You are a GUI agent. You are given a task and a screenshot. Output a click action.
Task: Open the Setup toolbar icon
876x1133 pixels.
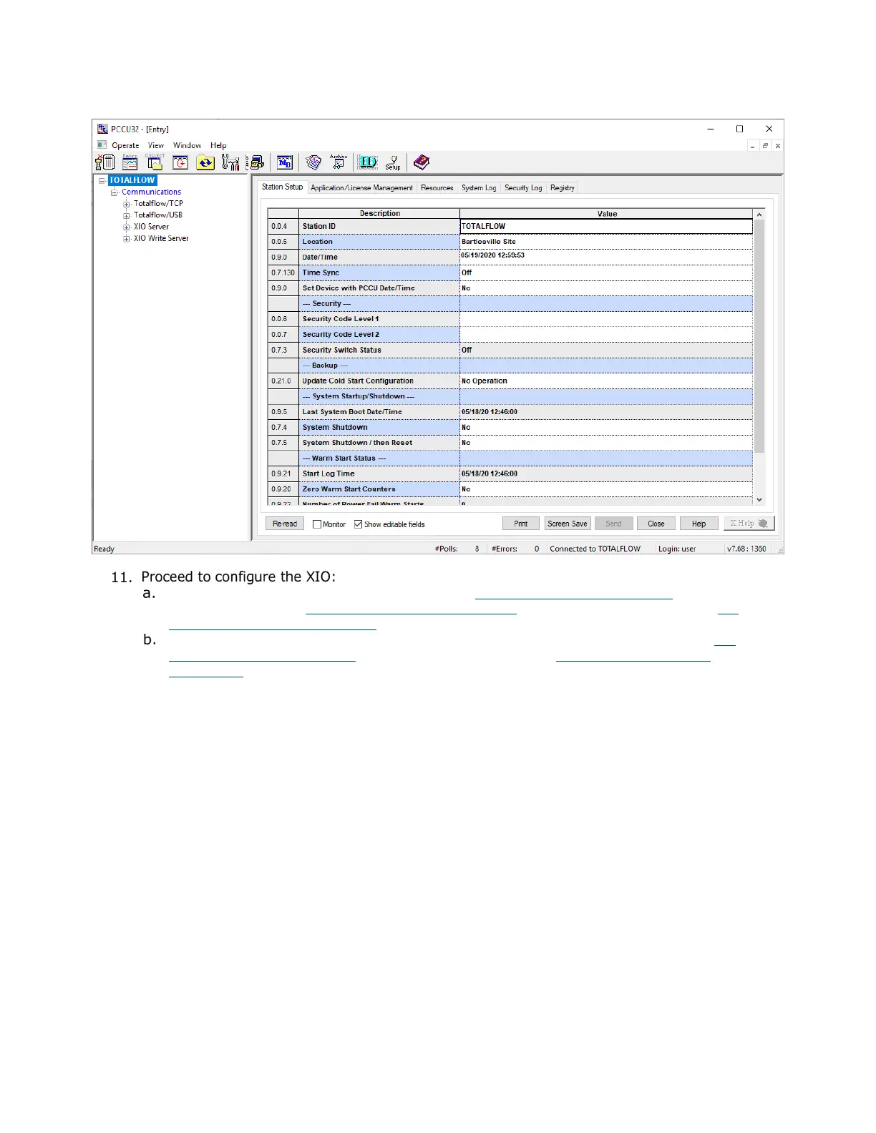point(393,163)
